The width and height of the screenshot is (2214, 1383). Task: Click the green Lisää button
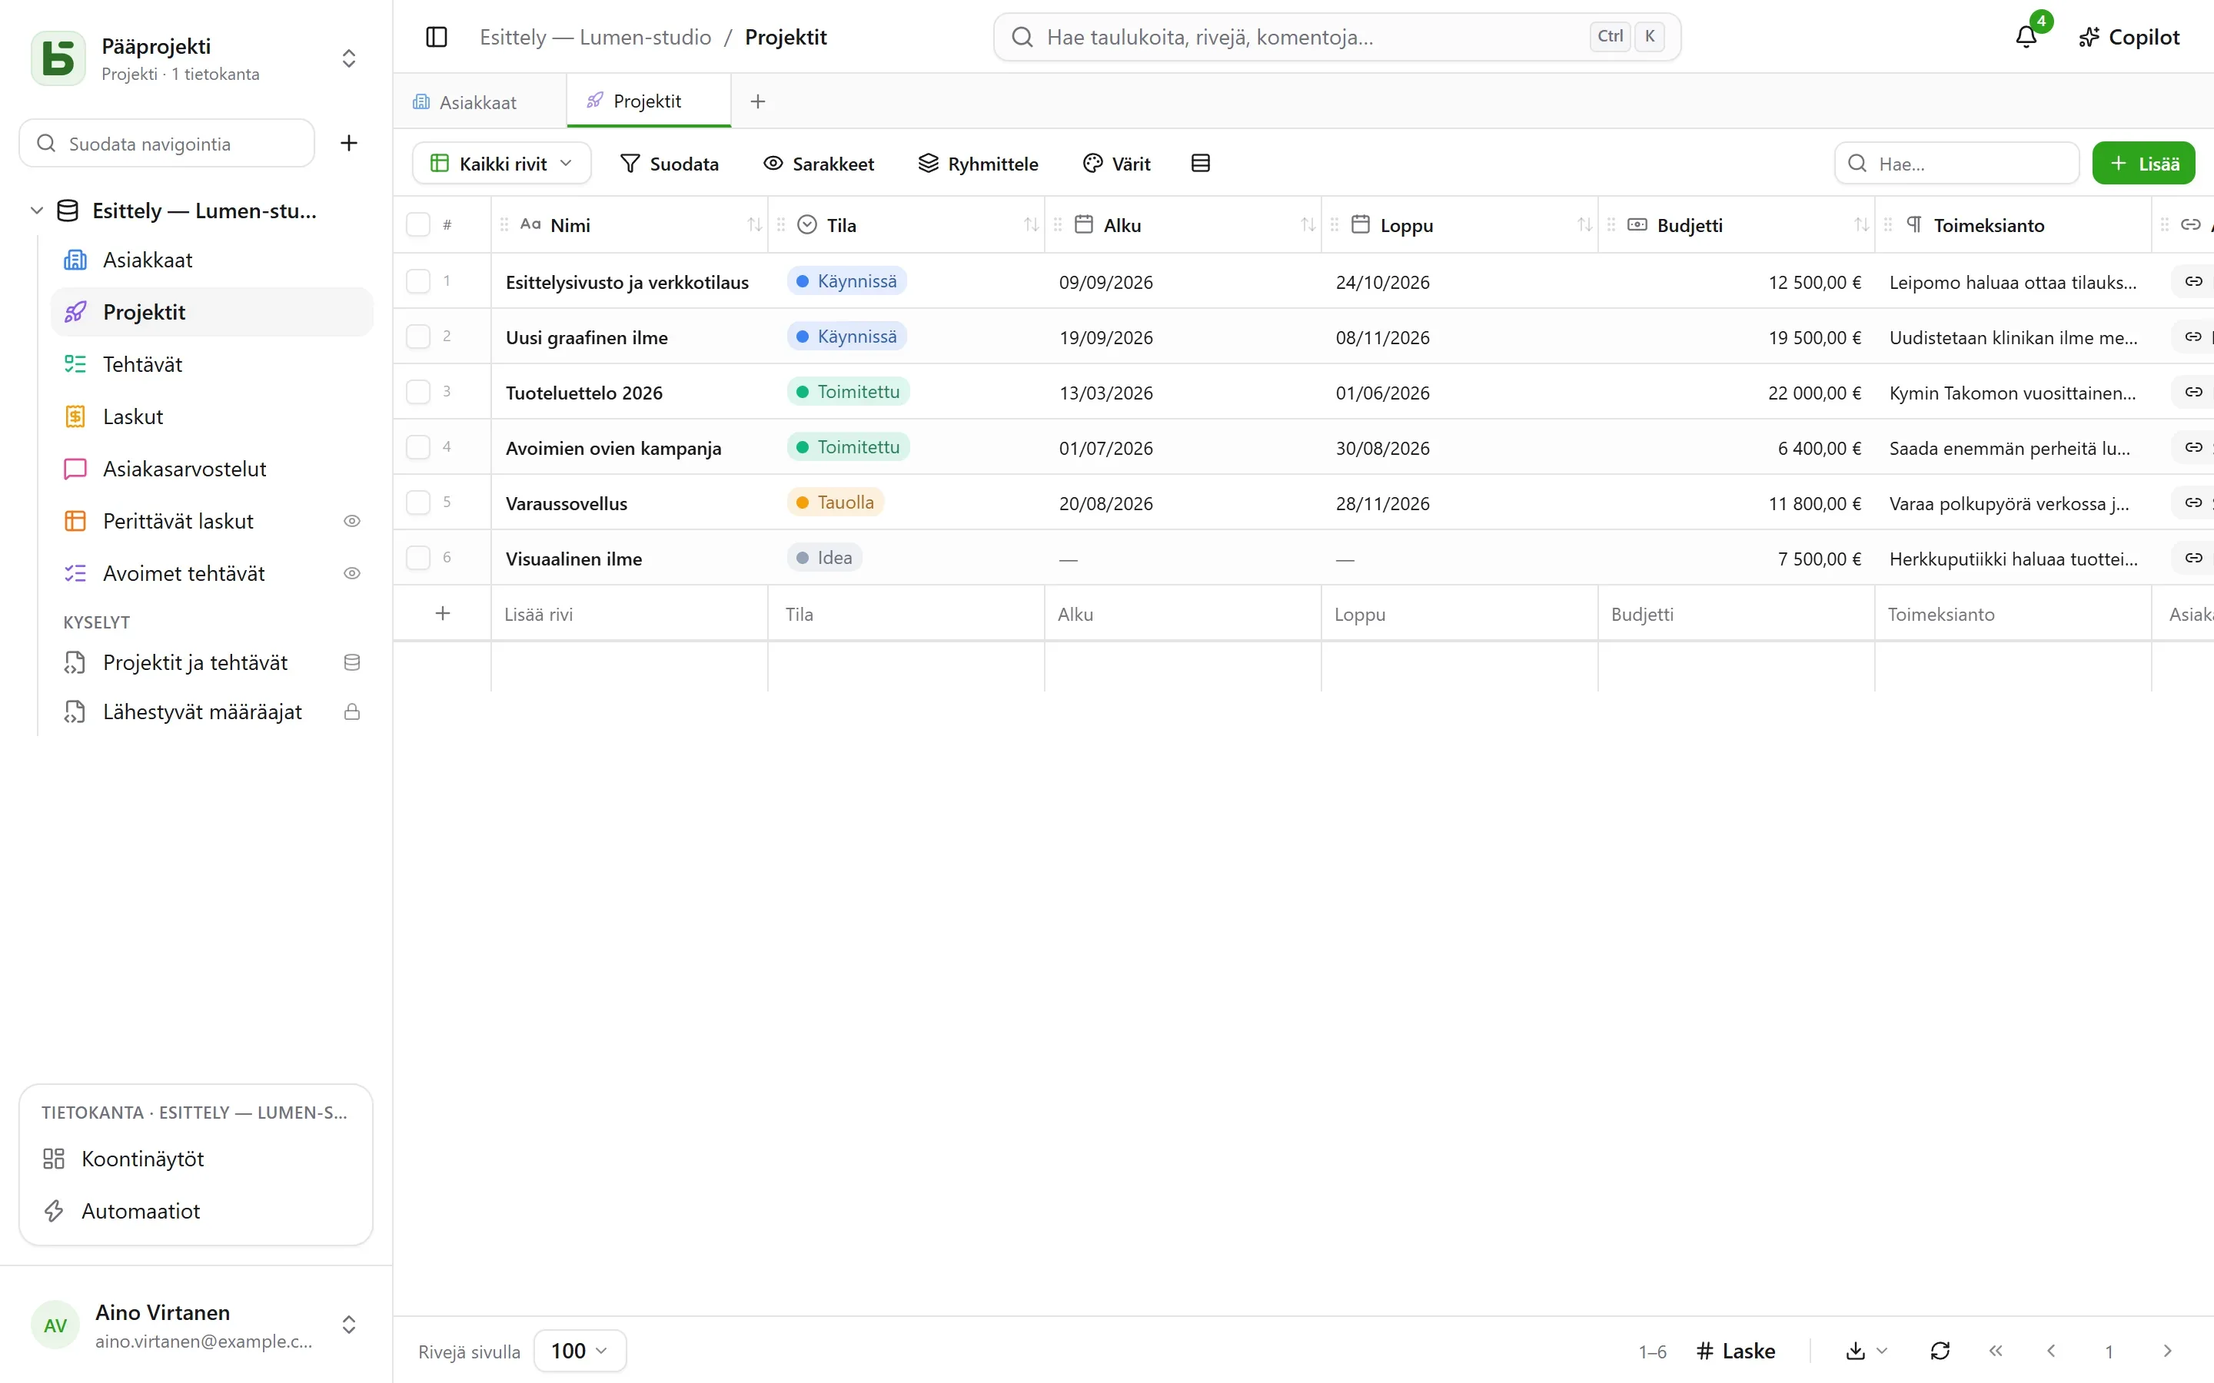click(2143, 163)
